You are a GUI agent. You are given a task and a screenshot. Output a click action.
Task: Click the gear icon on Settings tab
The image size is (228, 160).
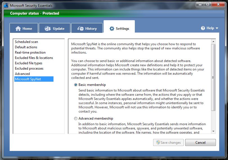pos(112,28)
